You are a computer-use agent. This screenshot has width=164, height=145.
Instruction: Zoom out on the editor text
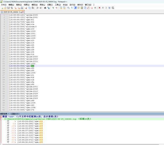click(56, 8)
